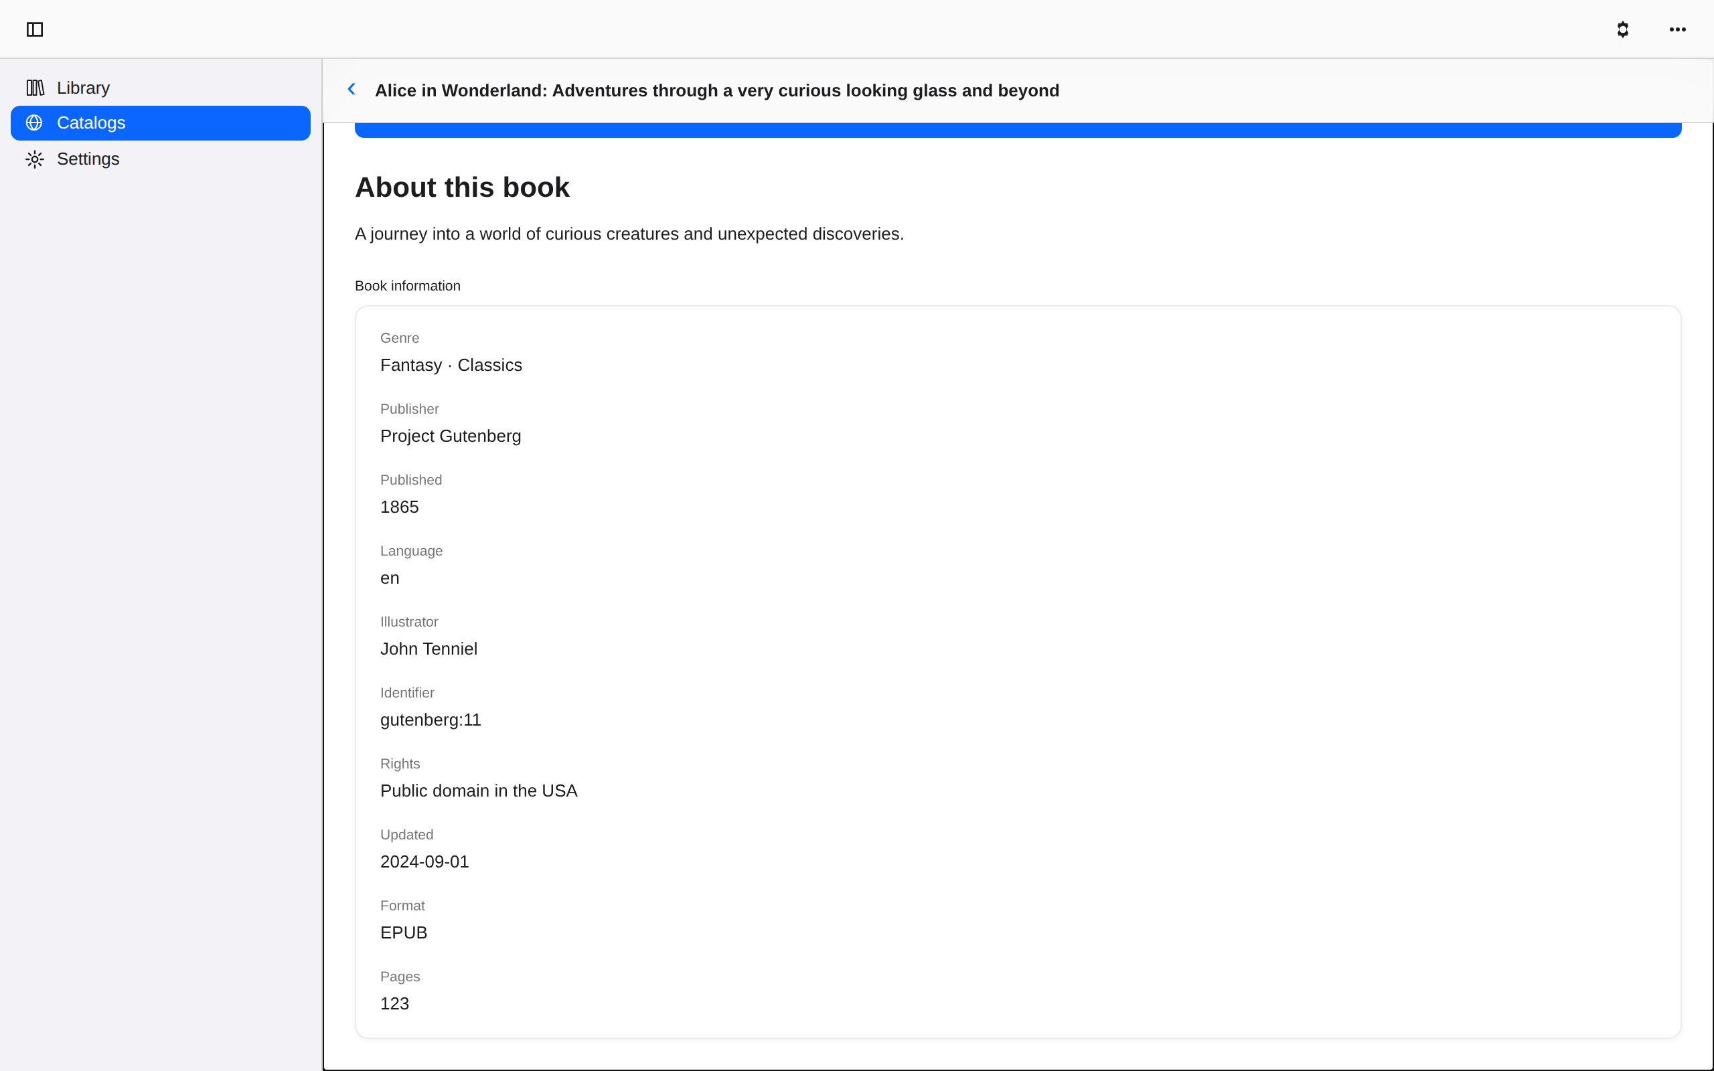
Task: Click the Identifier field label
Action: [x=406, y=693]
